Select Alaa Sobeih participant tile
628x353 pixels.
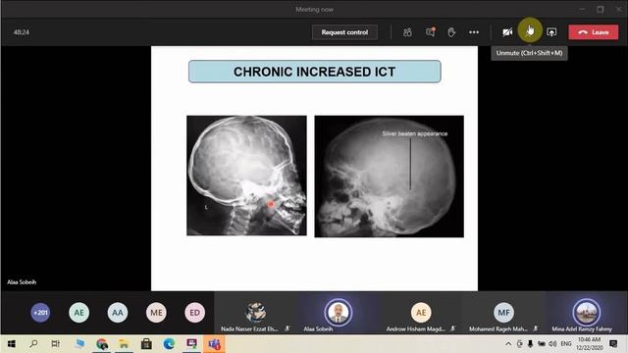click(339, 314)
